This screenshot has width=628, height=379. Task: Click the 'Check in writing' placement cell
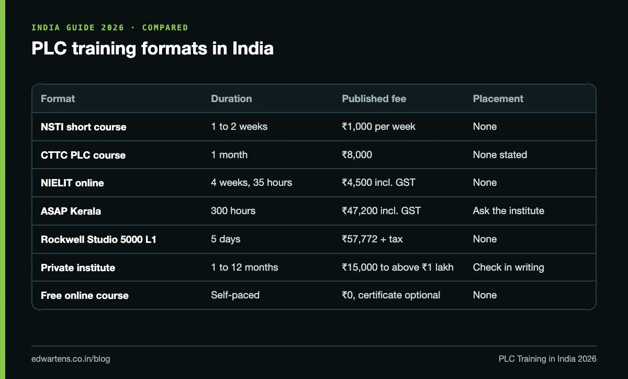click(x=508, y=267)
